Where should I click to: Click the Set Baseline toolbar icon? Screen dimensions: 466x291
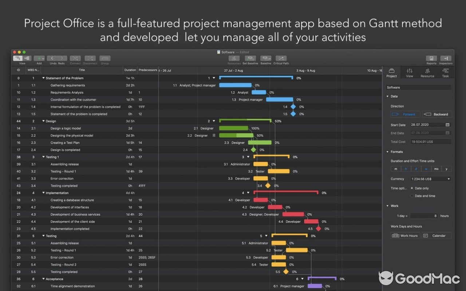[x=250, y=59]
